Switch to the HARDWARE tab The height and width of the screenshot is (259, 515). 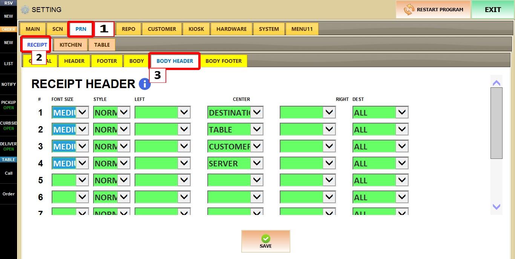pos(231,29)
